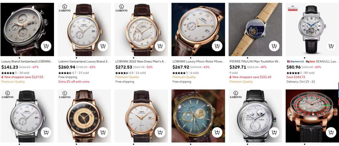The image size is (339, 146).
Task: Add the $260.94 Lobinni watch to cart
Action: [103, 46]
